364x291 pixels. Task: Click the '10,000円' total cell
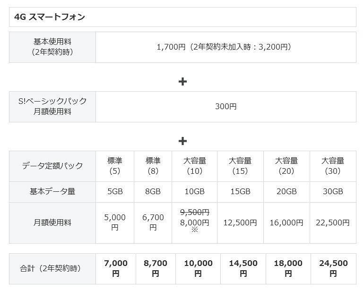coord(198,269)
